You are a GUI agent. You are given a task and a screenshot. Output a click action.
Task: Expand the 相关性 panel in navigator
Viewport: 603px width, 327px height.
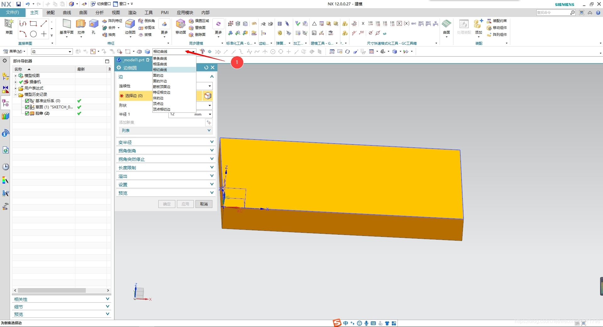click(62, 299)
